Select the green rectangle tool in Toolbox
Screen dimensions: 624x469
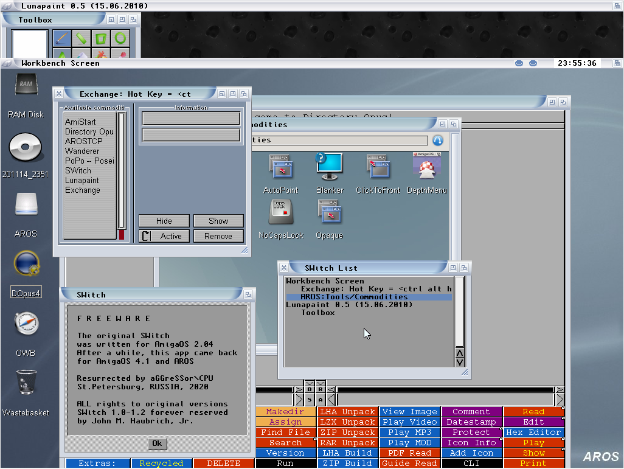pos(101,38)
